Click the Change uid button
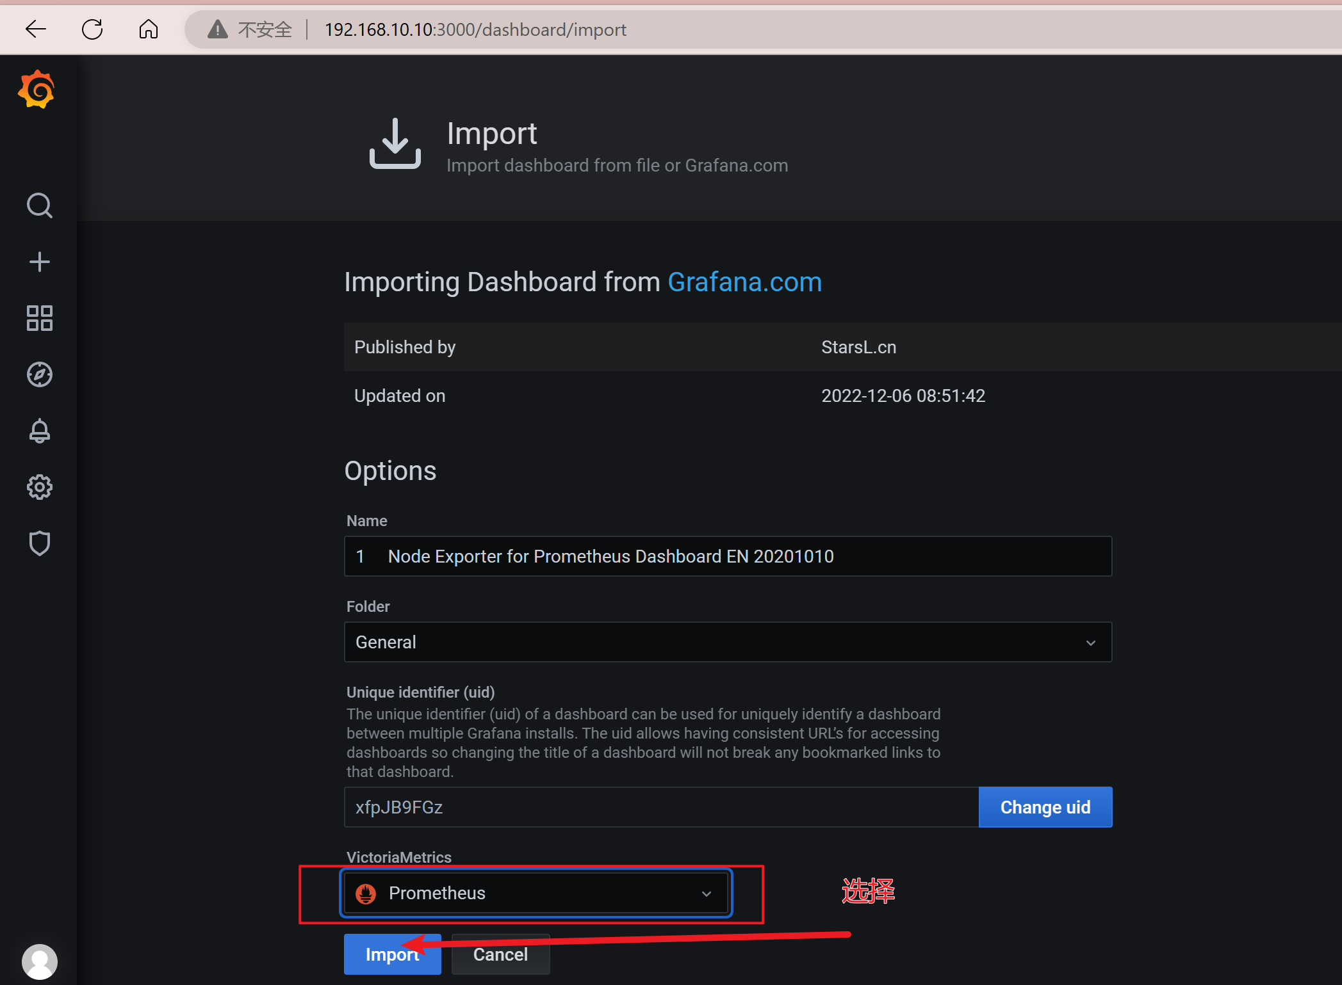 coord(1045,807)
